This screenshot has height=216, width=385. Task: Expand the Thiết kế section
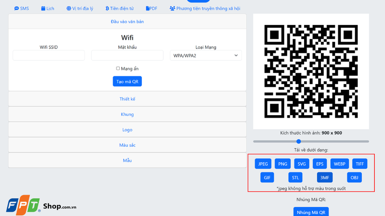coord(127,99)
